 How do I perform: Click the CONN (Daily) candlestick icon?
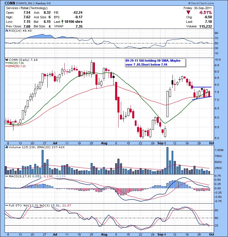click(7, 60)
